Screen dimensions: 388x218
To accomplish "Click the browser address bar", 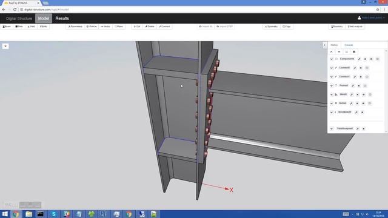I will pyautogui.click(x=196, y=10).
